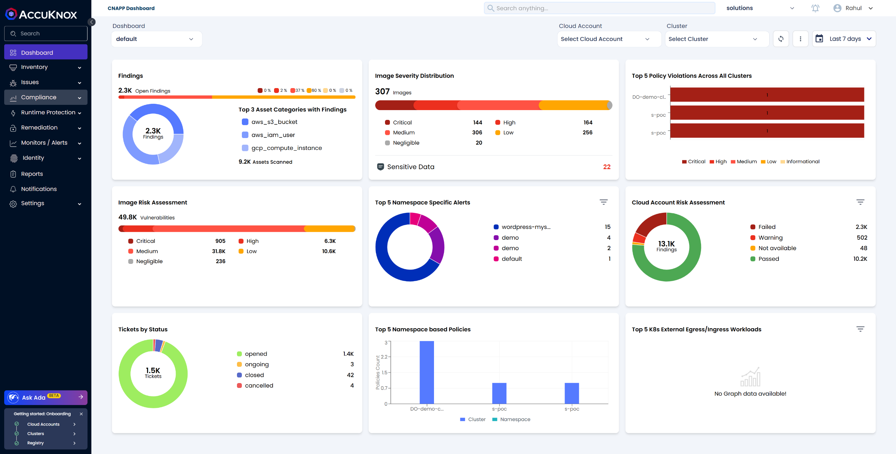Open the Select Cloud Account dropdown
The image size is (896, 454).
[x=609, y=39]
